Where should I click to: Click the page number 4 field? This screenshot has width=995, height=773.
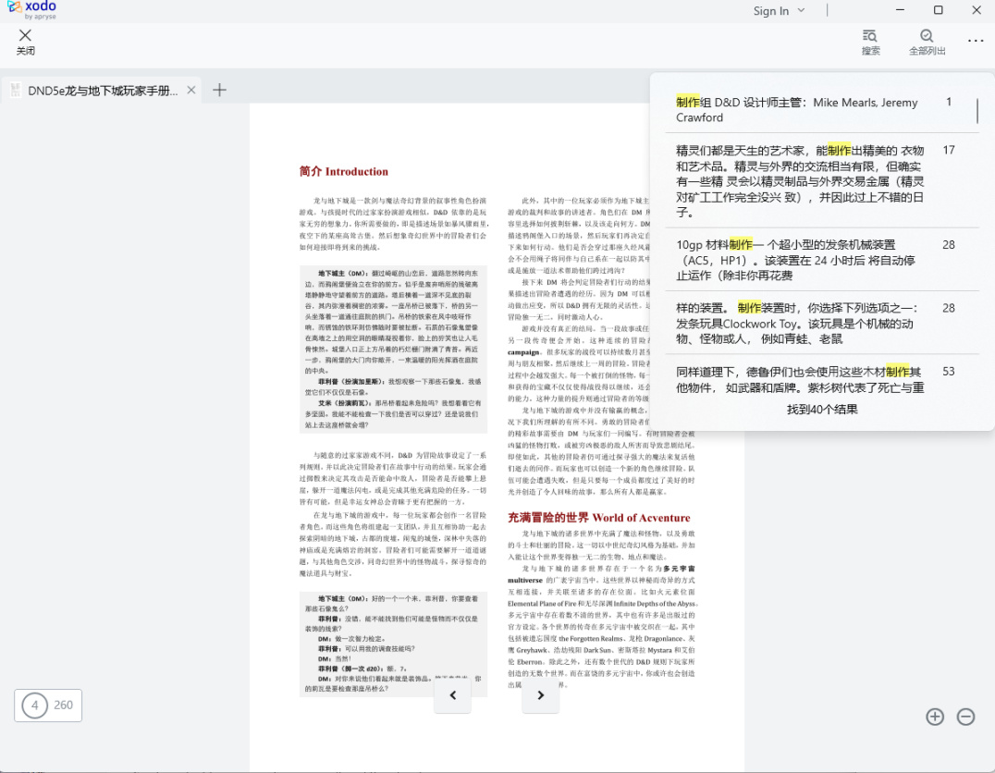pyautogui.click(x=35, y=706)
